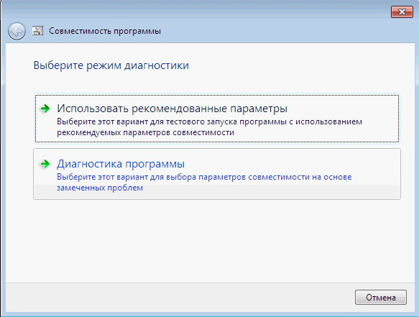419x317 pixels.
Task: Choose 'Диагностика программы' option
Action: click(217, 174)
